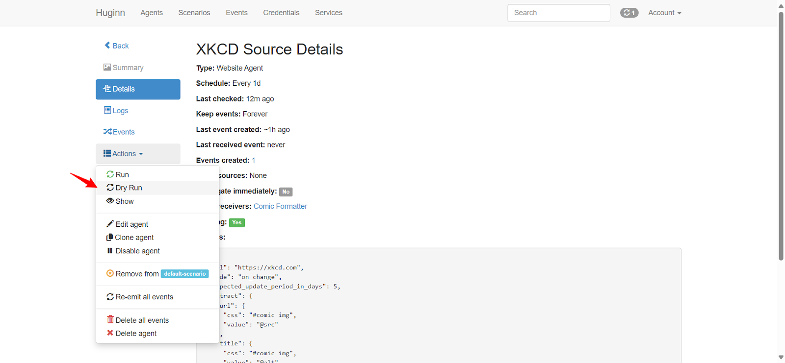
Task: Focus the Search input field
Action: click(x=559, y=13)
